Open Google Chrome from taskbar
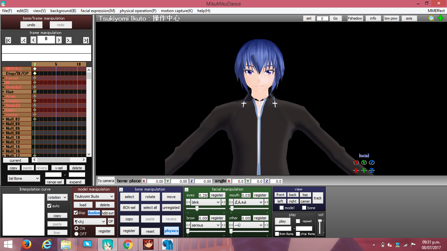This screenshot has height=251, width=447. pos(128,244)
